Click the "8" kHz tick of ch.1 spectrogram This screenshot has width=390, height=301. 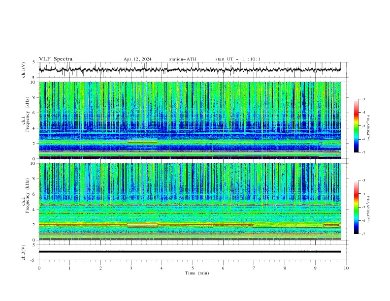34,97
